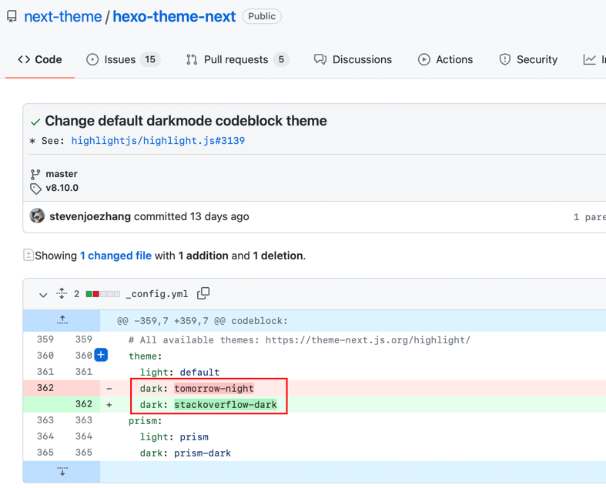Click the green commit status checkmark
The height and width of the screenshot is (488, 606).
(35, 122)
